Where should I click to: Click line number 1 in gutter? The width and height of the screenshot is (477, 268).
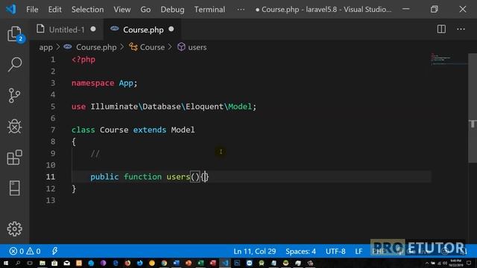[x=53, y=60]
